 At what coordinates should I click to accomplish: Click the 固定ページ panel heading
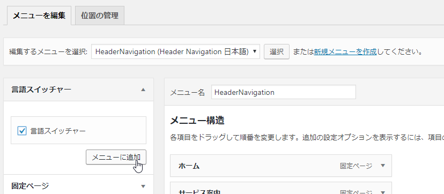[31, 186]
